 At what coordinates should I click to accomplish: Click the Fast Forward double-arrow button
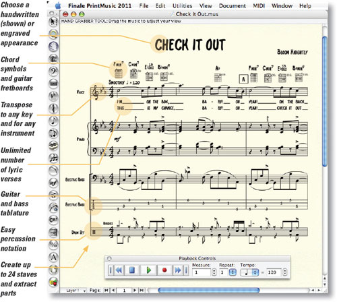(x=178, y=270)
